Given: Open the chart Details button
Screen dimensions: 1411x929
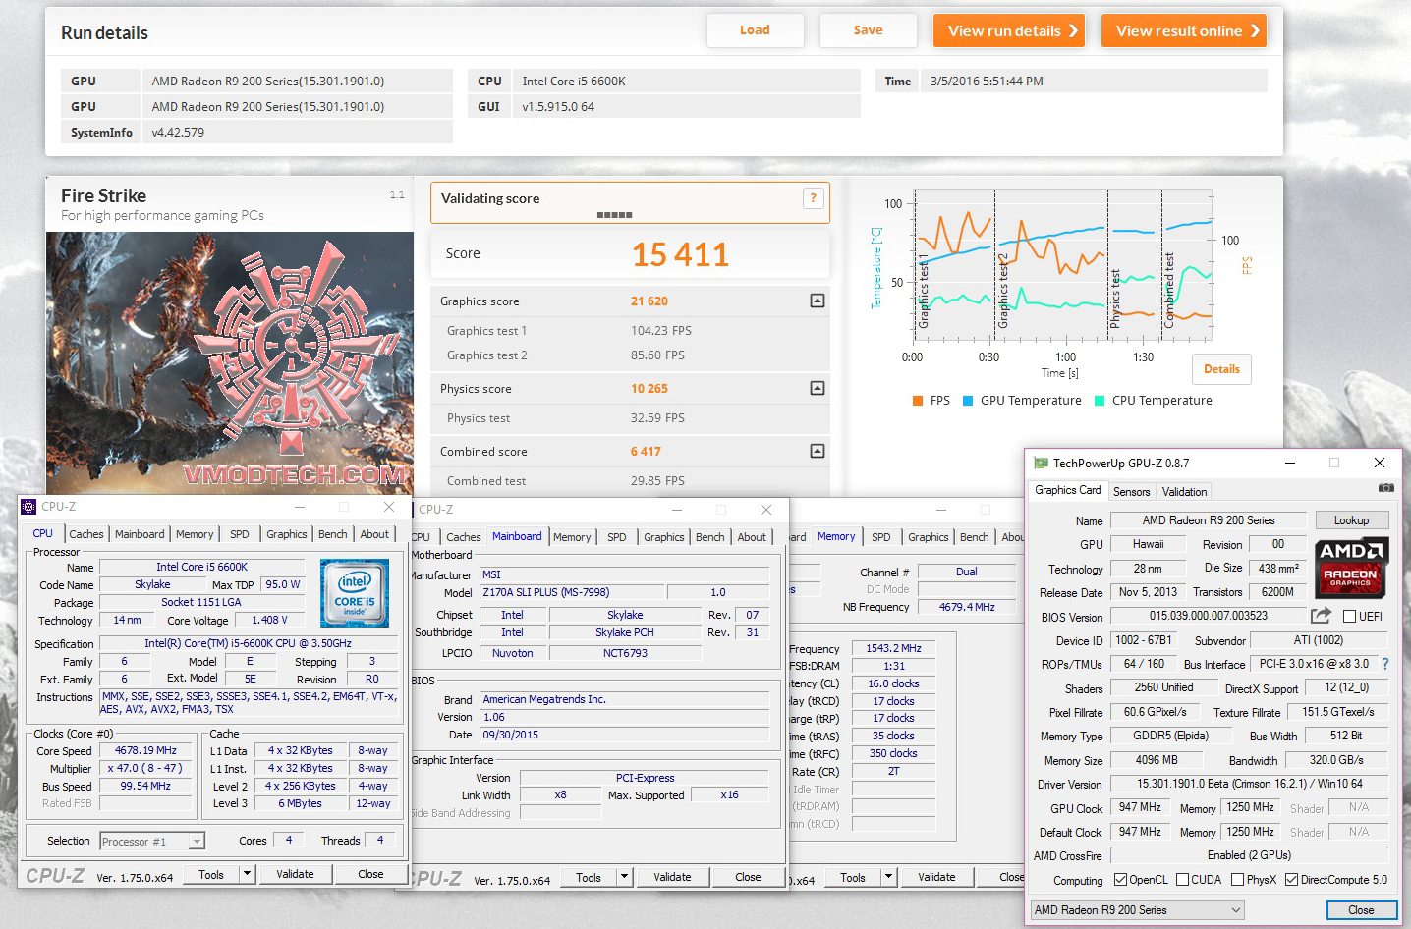Looking at the screenshot, I should pyautogui.click(x=1221, y=369).
